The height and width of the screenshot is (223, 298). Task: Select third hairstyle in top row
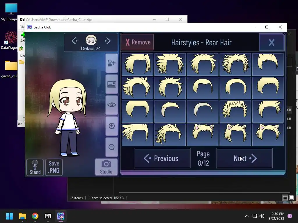(203, 64)
